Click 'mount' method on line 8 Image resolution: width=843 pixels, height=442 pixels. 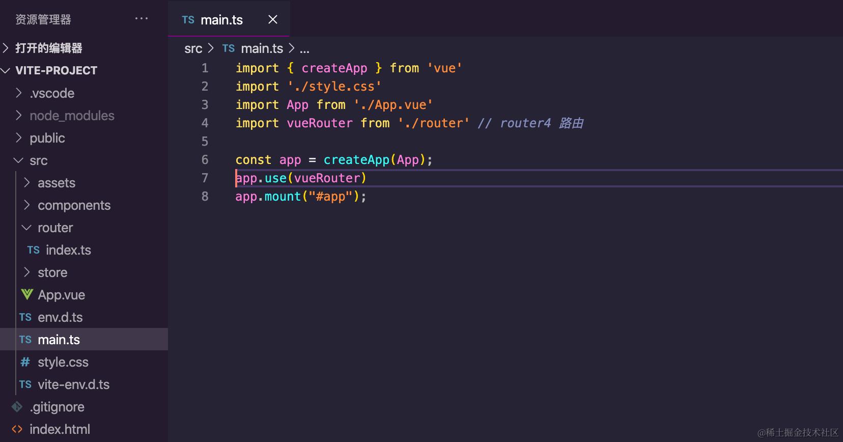[283, 197]
